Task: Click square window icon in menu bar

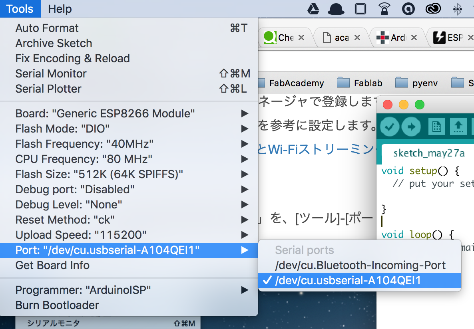Action: pyautogui.click(x=360, y=9)
